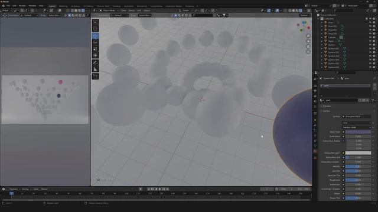The height and width of the screenshot is (212, 378).
Task: Adjust the Roughness slider
Action: click(358, 180)
